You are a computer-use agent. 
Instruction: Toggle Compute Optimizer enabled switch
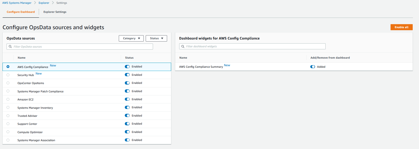point(127,132)
